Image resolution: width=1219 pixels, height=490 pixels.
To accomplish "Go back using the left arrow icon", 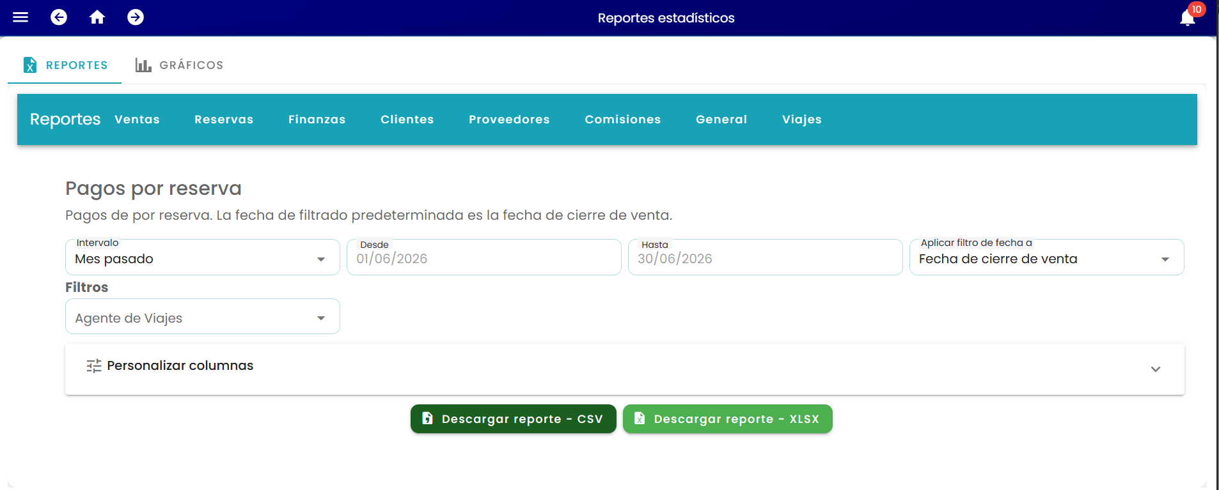I will pyautogui.click(x=59, y=17).
